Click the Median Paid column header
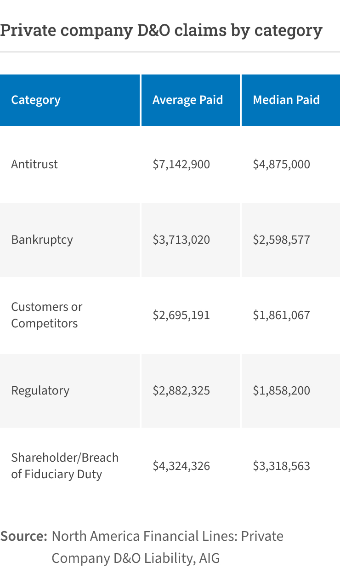The height and width of the screenshot is (584, 340). pyautogui.click(x=286, y=100)
